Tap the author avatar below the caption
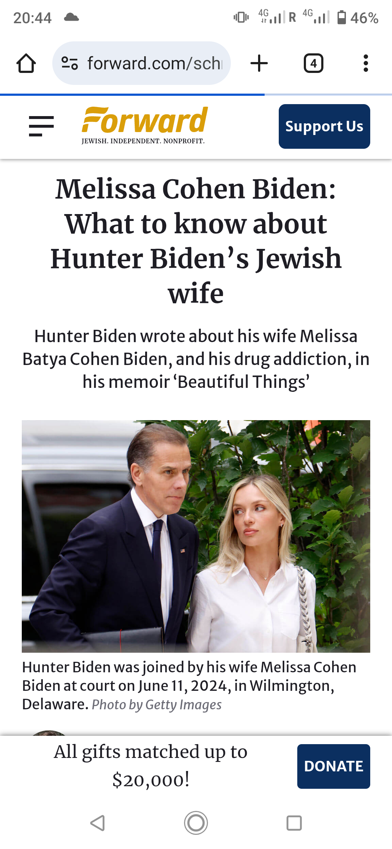The width and height of the screenshot is (392, 849). pos(49,733)
